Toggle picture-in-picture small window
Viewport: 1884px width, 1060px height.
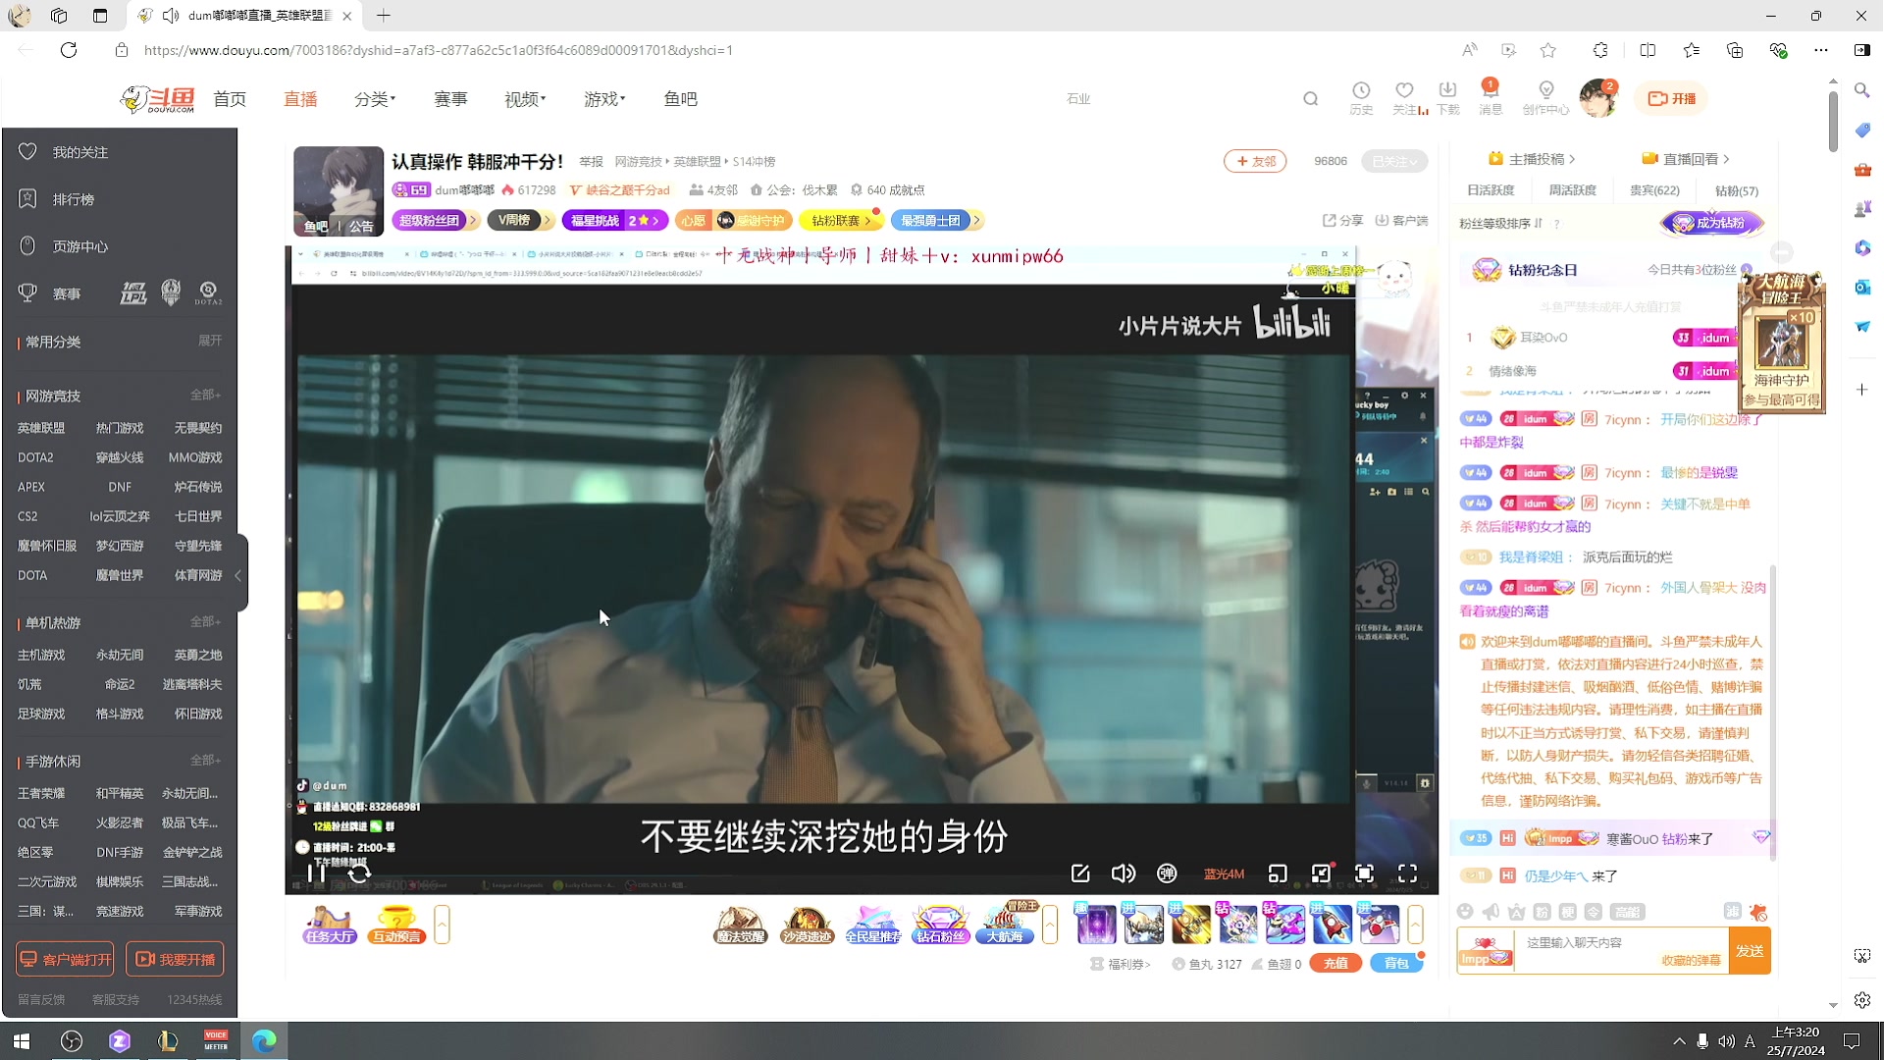1321,874
